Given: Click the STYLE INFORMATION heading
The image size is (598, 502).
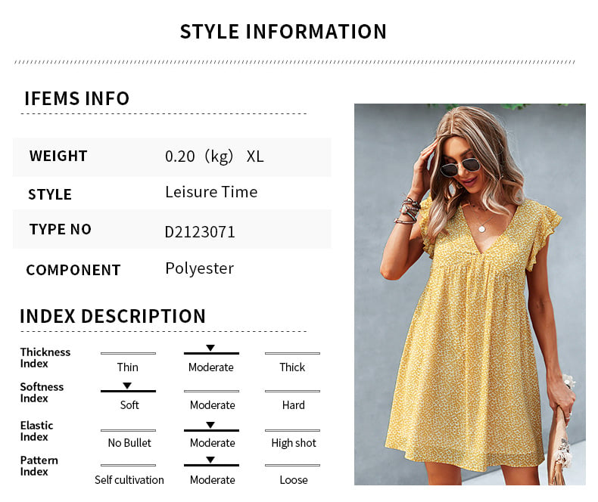Looking at the screenshot, I should point(283,32).
